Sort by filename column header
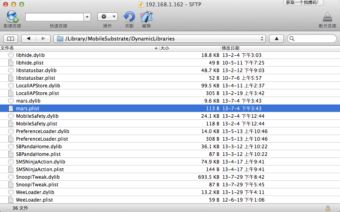The height and width of the screenshot is (212, 340). tap(79, 48)
